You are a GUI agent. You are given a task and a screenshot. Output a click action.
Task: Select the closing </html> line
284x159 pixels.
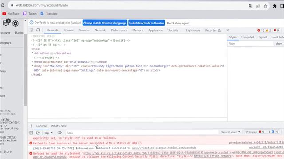tap(36, 75)
